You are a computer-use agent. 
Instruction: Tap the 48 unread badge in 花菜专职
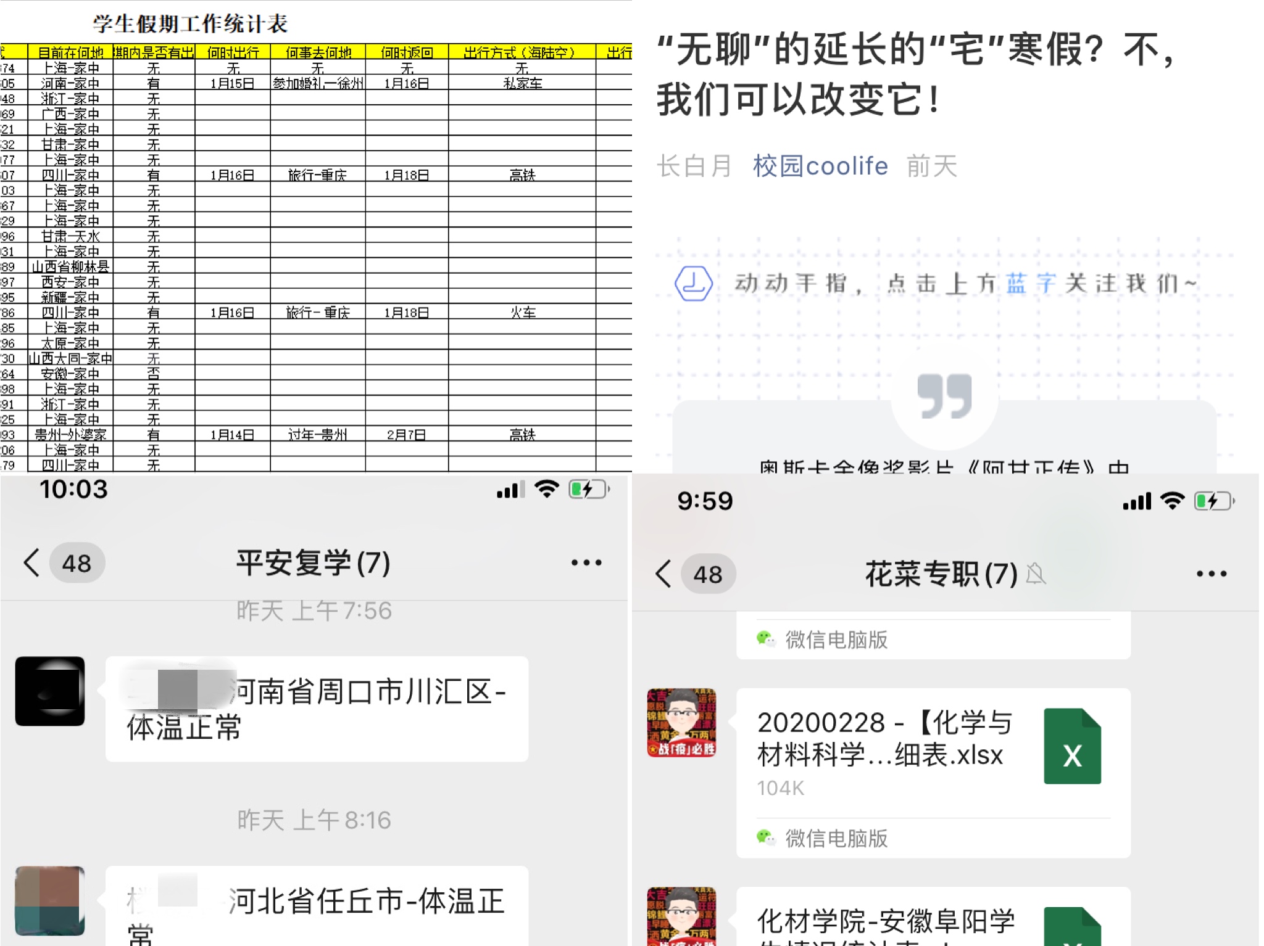tap(708, 574)
